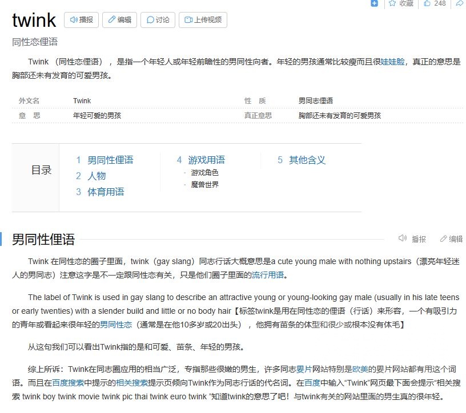Click the blue plus icon in top right

373,4
